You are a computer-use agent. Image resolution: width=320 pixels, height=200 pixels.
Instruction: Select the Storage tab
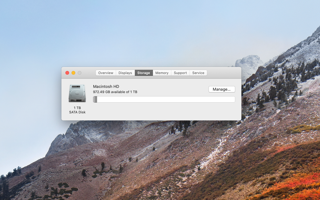tap(143, 73)
